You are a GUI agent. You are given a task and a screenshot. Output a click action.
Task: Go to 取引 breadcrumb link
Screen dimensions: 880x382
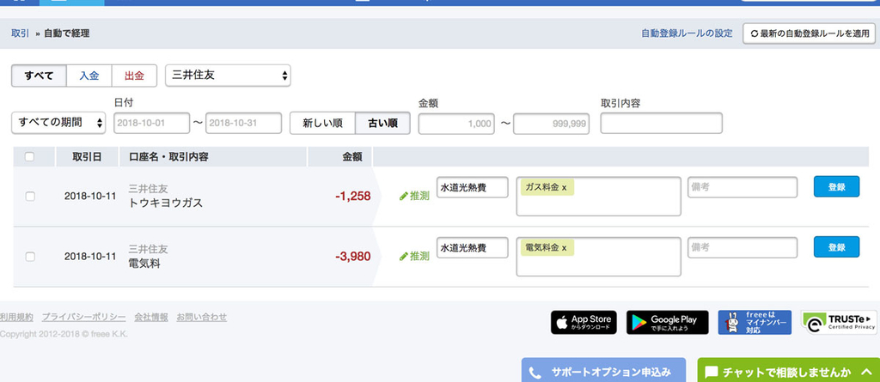click(21, 33)
